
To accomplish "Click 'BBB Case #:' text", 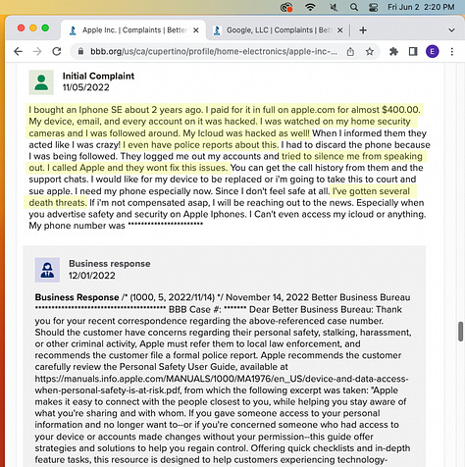I will [195, 309].
